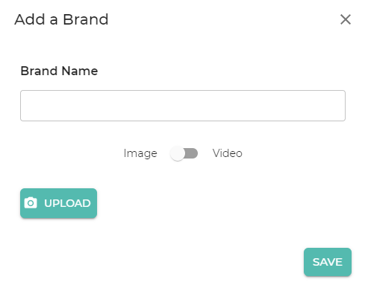Click the teal photo camera glyph
The height and width of the screenshot is (288, 368).
pos(31,203)
